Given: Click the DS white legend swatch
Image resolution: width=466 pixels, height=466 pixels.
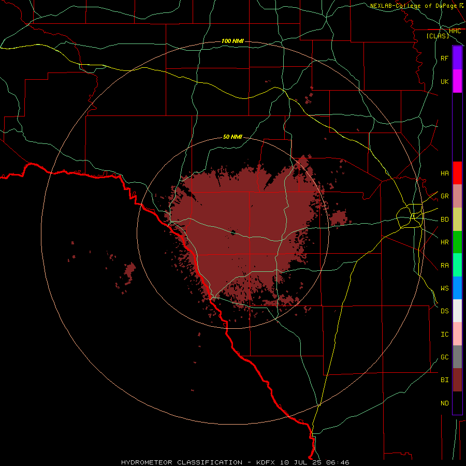Looking at the screenshot, I should (x=457, y=311).
